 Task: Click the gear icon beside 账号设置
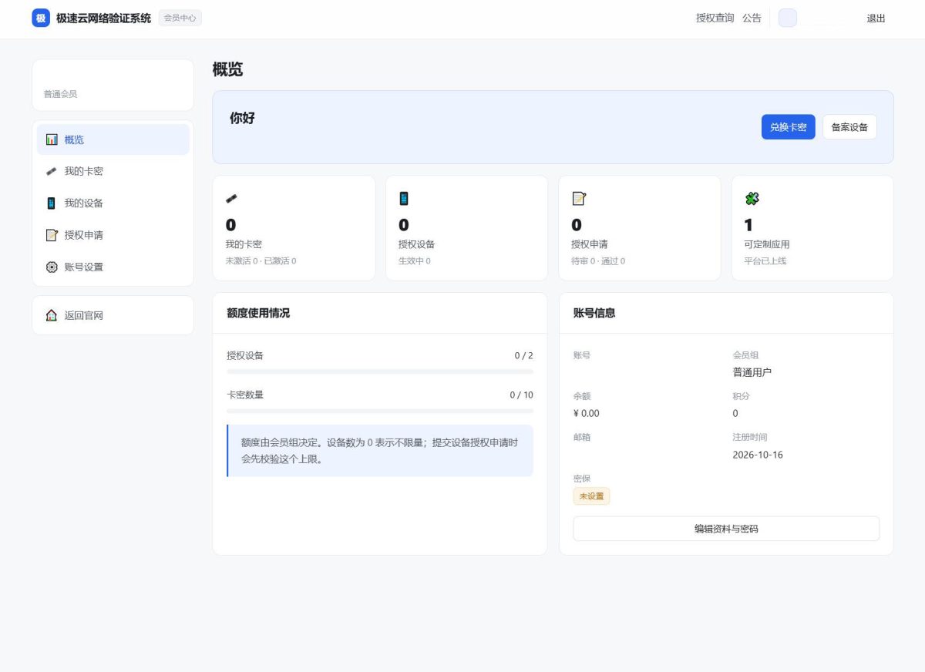[x=52, y=267]
